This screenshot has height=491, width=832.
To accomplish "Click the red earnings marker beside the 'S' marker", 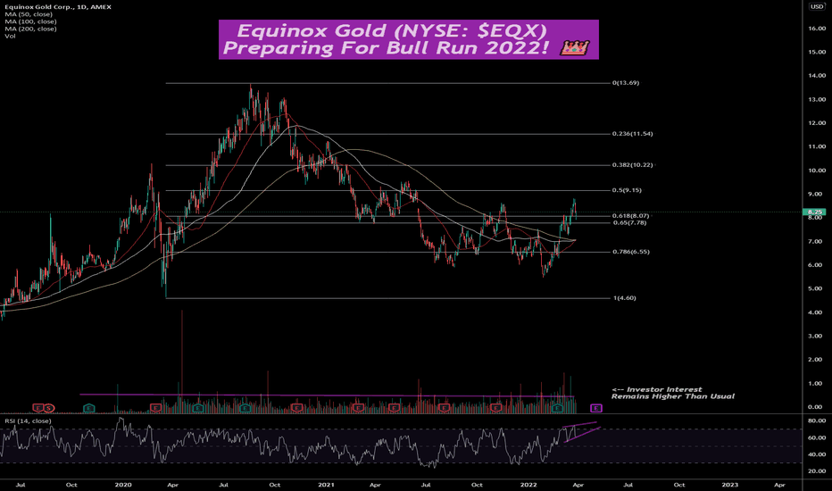I will pyautogui.click(x=37, y=408).
